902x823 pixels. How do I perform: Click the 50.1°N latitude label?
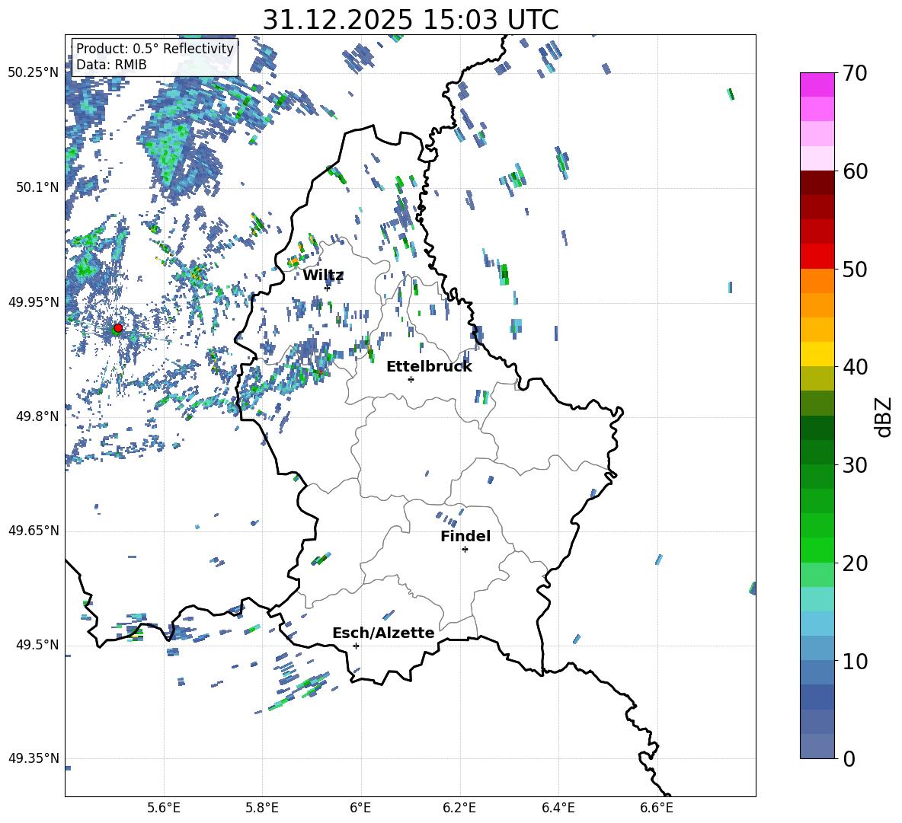(37, 187)
